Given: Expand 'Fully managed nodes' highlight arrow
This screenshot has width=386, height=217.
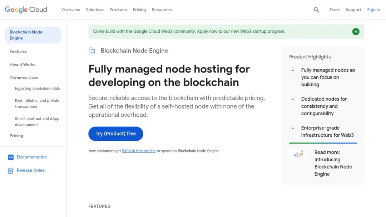Looking at the screenshot, I should [293, 70].
